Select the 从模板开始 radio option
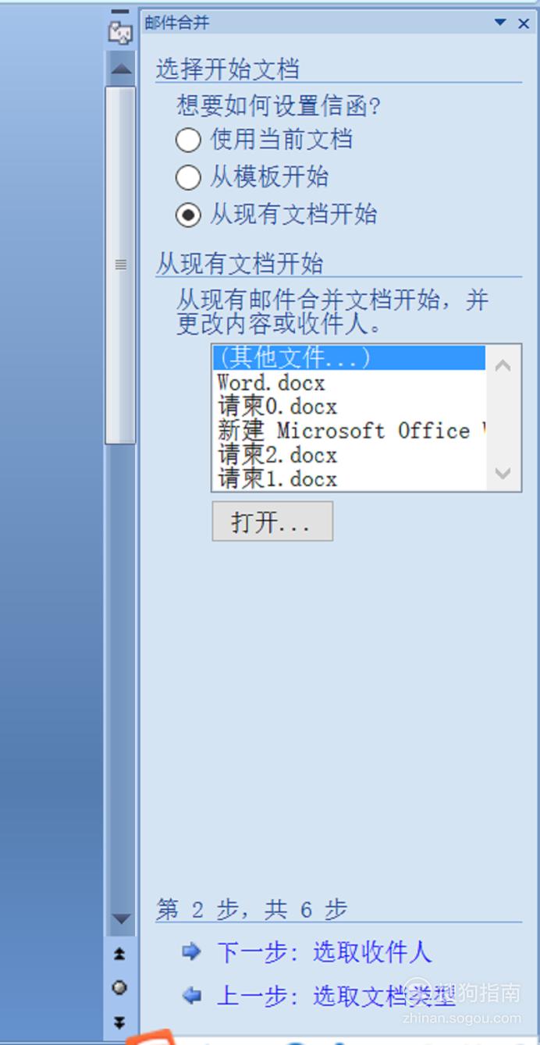 point(188,177)
